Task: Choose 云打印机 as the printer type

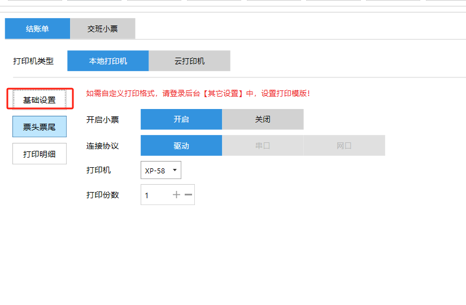Action: pos(189,61)
